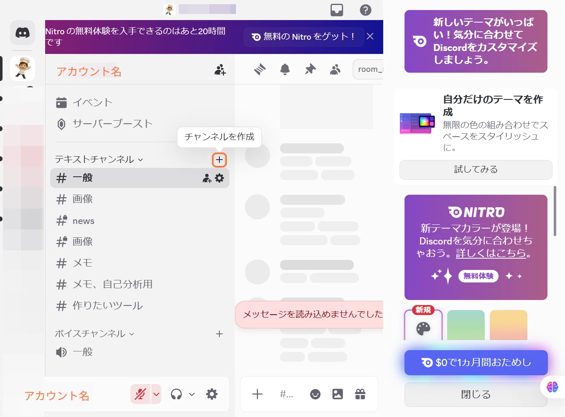
Task: Click 新しいテーマがいっぱい promo card
Action: [x=476, y=41]
